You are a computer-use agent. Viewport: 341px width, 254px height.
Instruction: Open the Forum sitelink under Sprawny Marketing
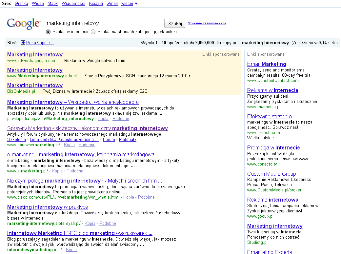[109, 140]
